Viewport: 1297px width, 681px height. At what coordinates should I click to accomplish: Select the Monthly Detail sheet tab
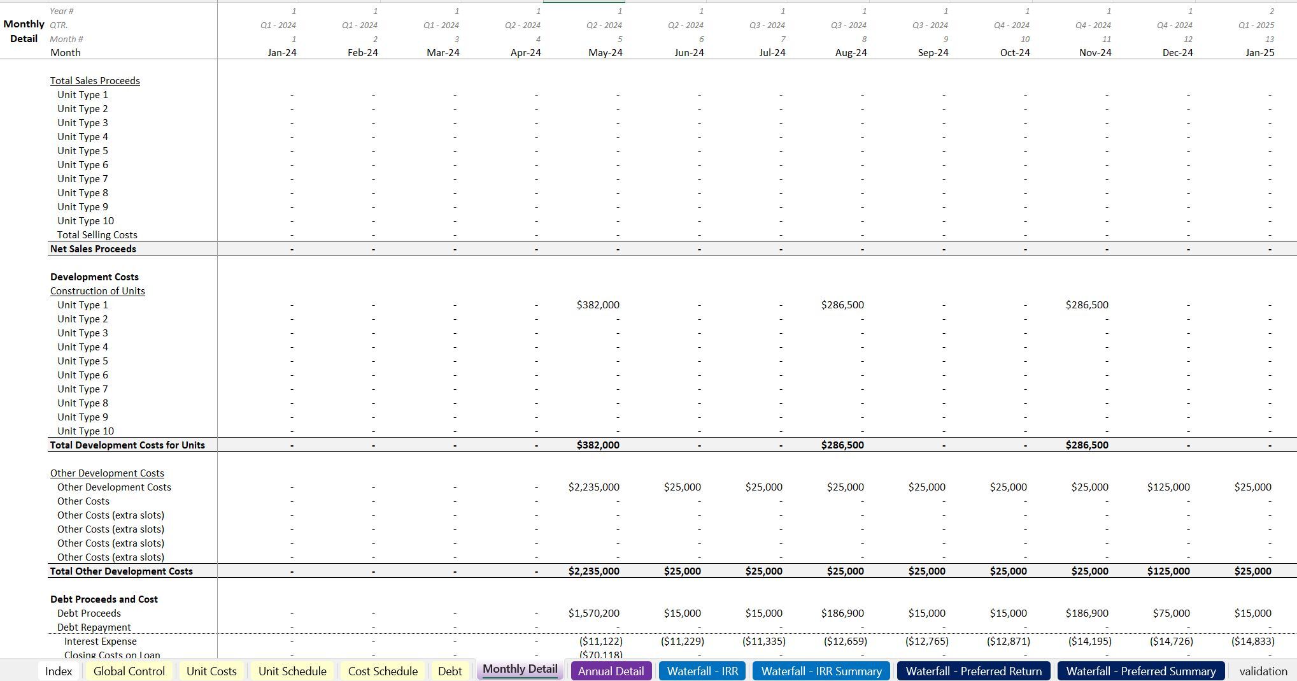pos(520,670)
